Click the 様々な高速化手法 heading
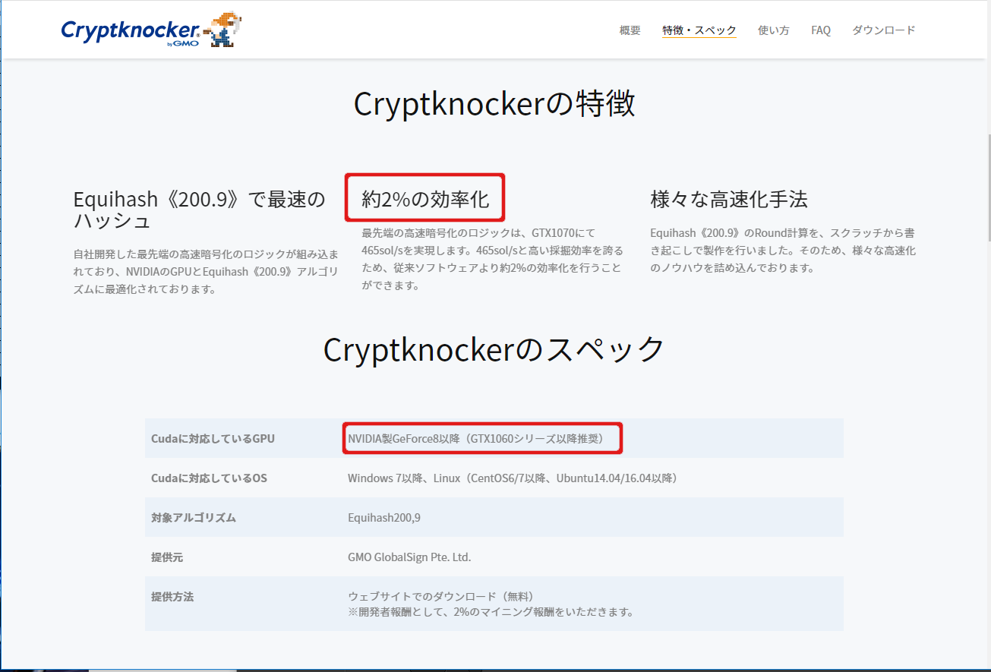Viewport: 991px width, 672px height. pos(728,200)
